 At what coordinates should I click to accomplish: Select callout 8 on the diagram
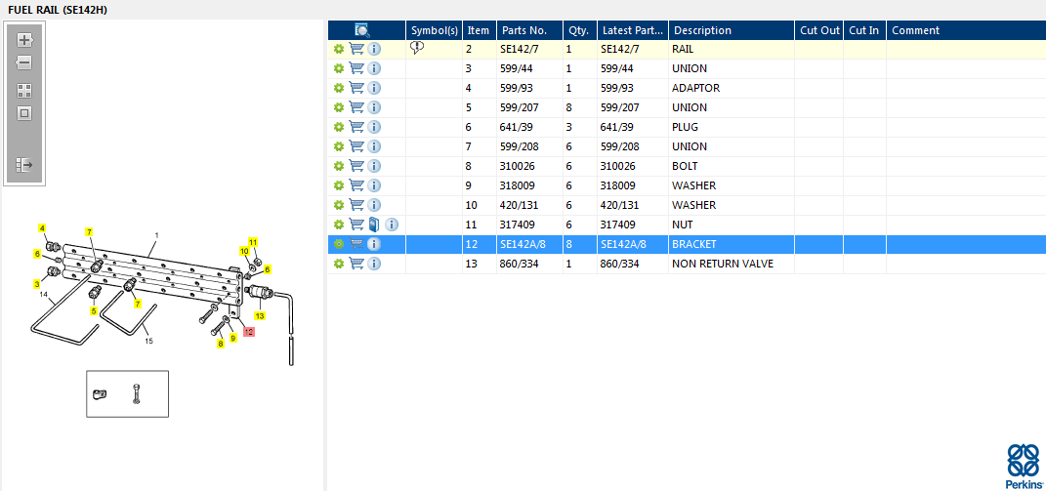[x=220, y=344]
